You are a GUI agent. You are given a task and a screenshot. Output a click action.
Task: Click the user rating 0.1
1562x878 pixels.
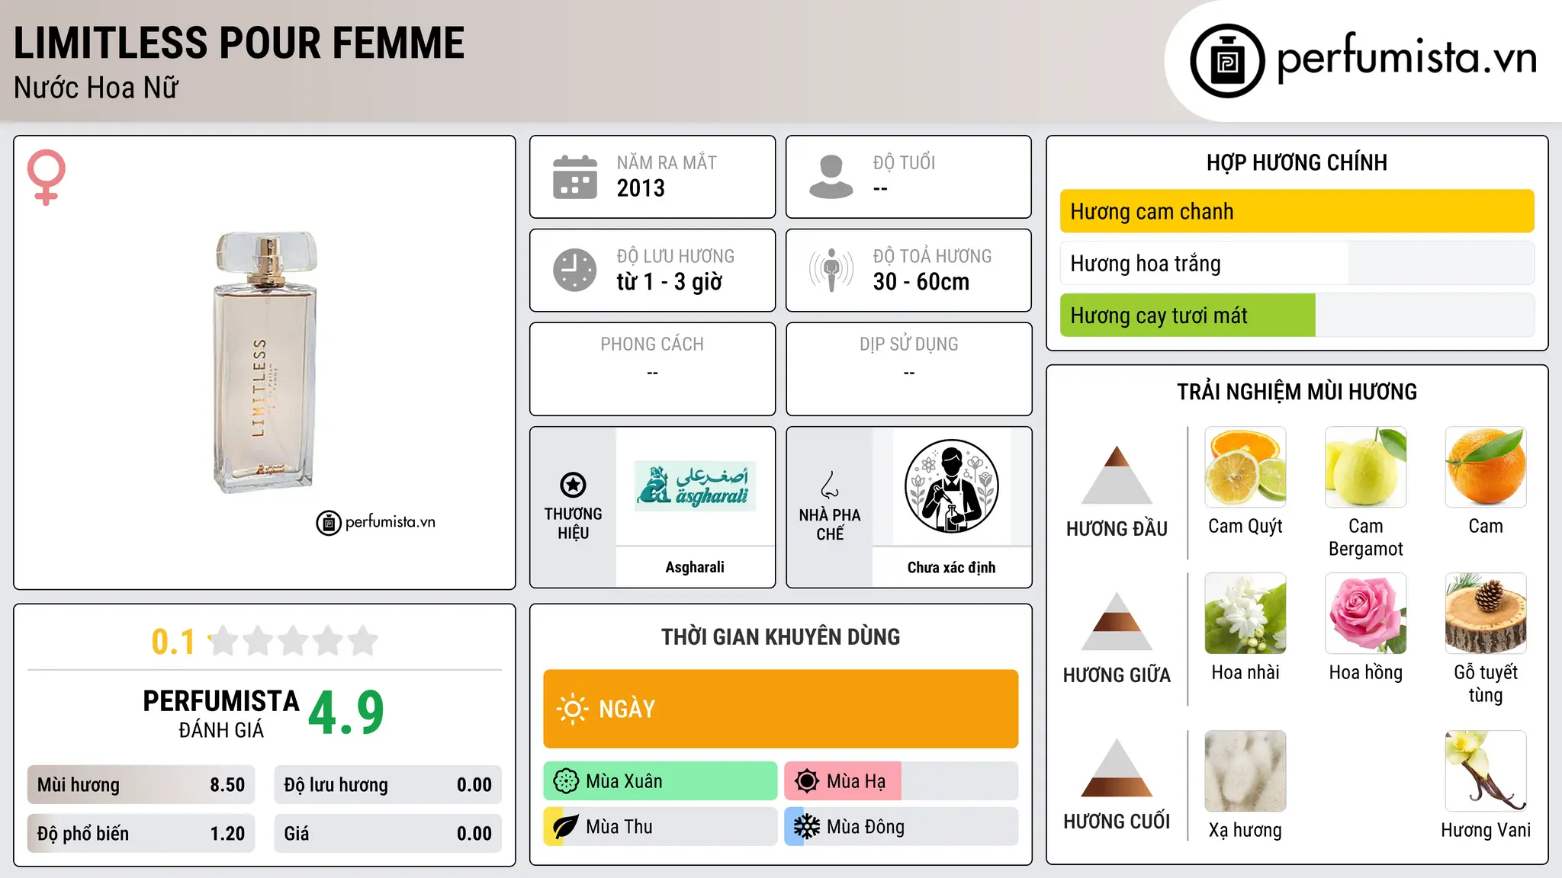click(x=173, y=642)
